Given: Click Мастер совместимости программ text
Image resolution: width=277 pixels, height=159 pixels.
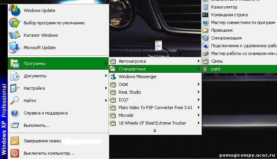Looking at the screenshot, I should (x=243, y=22).
